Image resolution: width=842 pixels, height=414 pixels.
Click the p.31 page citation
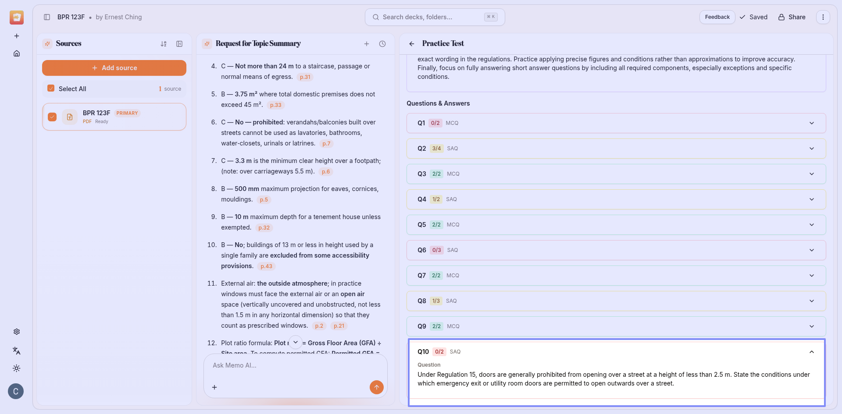click(305, 77)
